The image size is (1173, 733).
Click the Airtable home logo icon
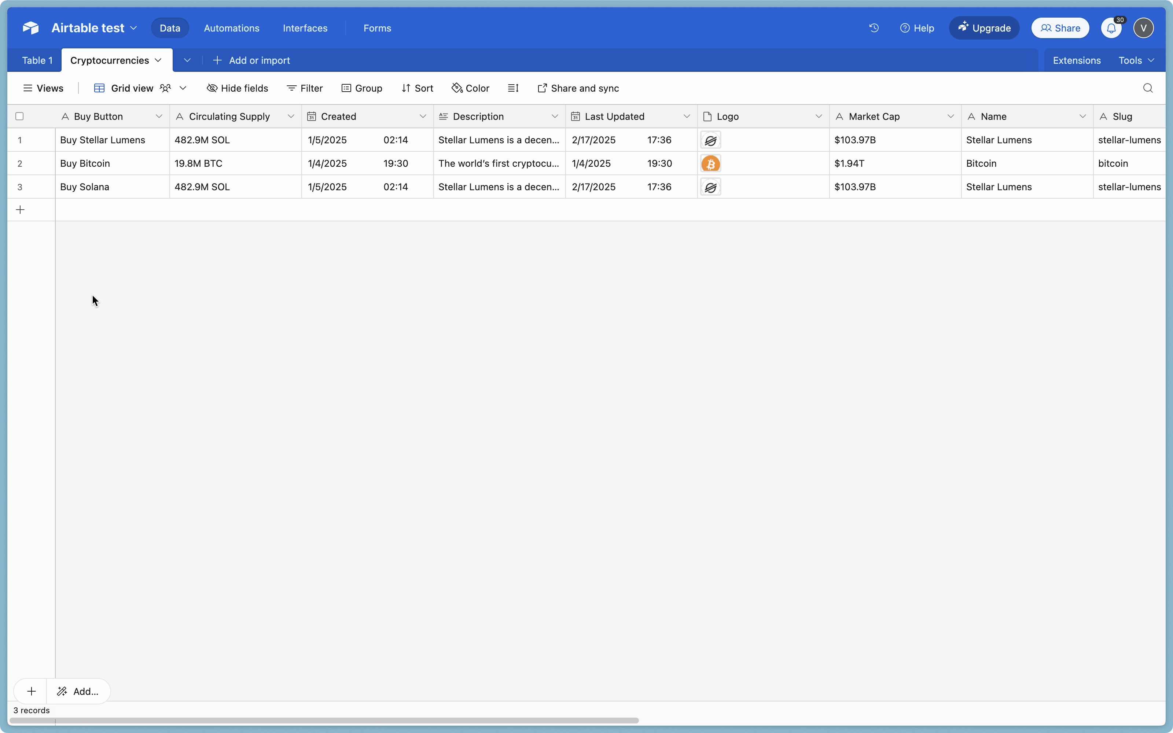pos(30,28)
